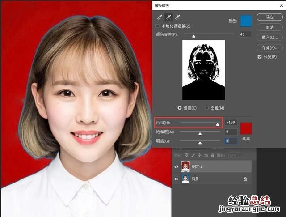Hide the 背景 layer
The image size is (286, 217).
pos(176,179)
